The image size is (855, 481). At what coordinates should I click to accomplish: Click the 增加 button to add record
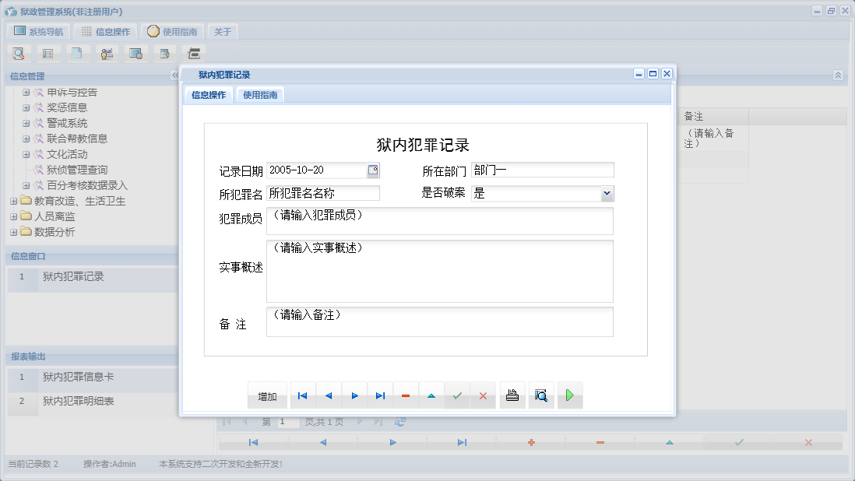pos(267,395)
